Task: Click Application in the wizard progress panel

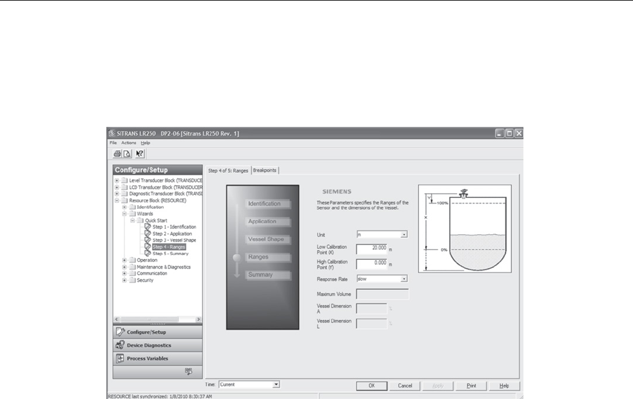Action: pyautogui.click(x=268, y=221)
